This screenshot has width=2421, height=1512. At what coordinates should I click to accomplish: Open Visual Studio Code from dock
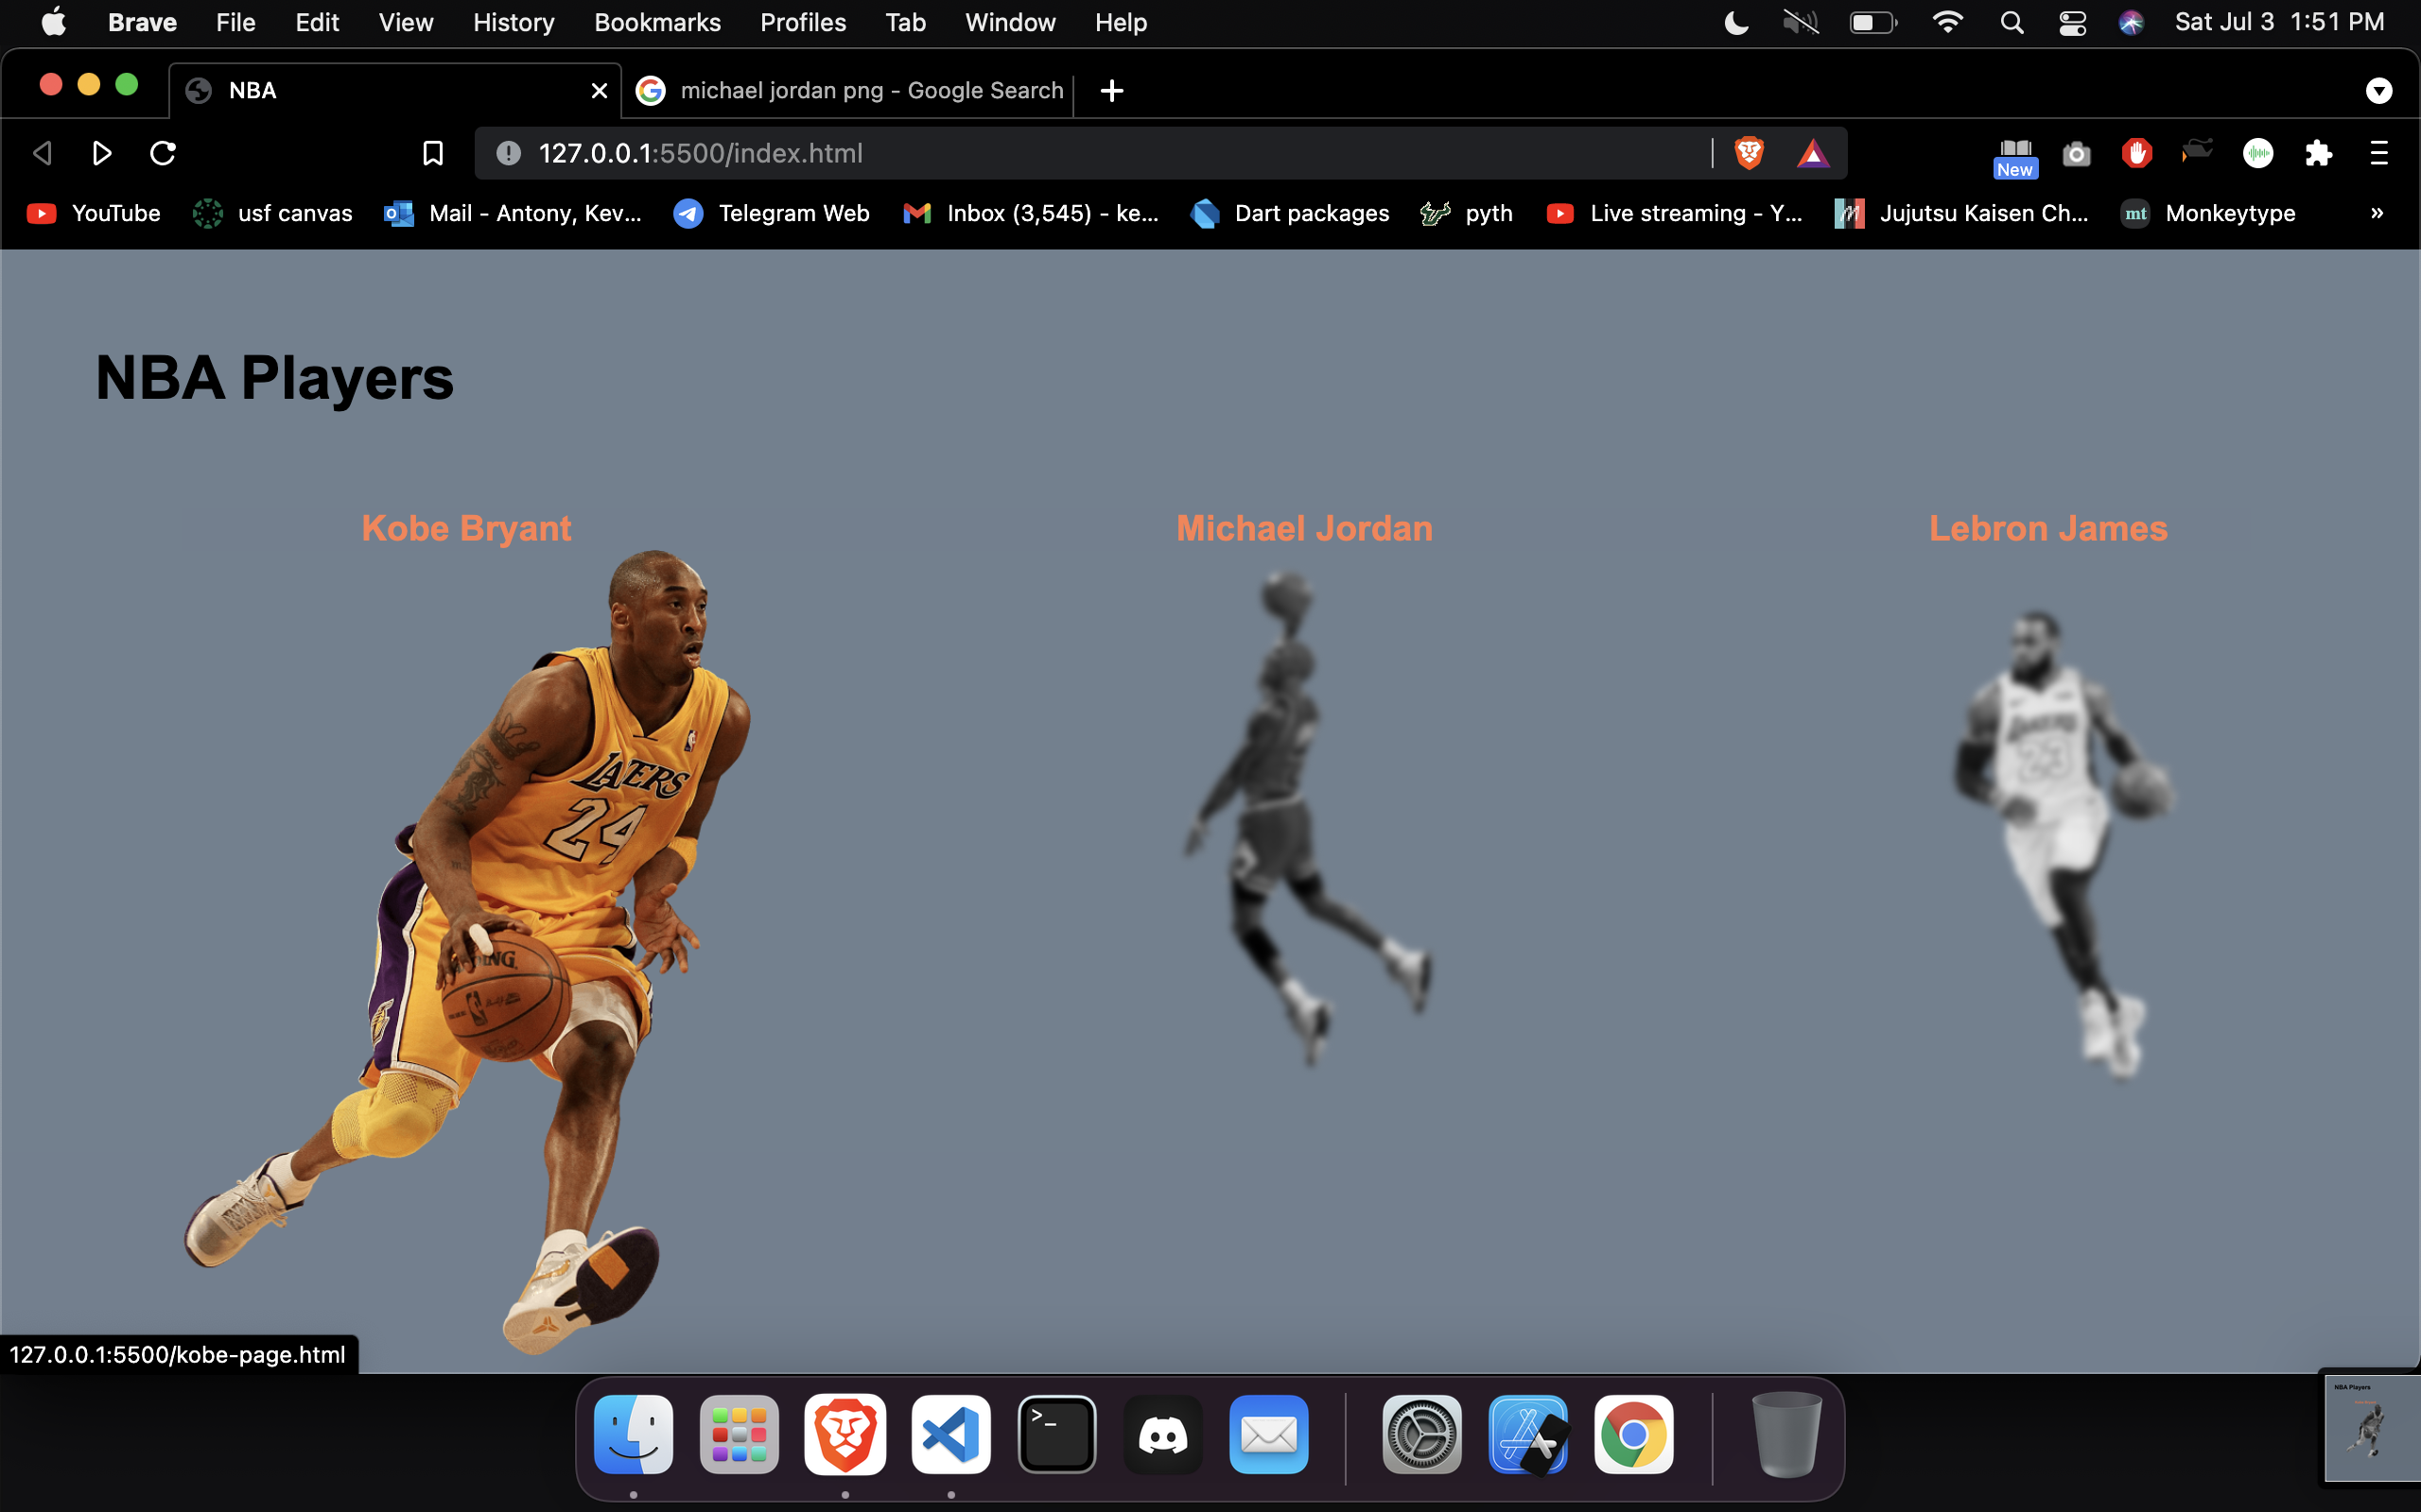click(x=950, y=1435)
